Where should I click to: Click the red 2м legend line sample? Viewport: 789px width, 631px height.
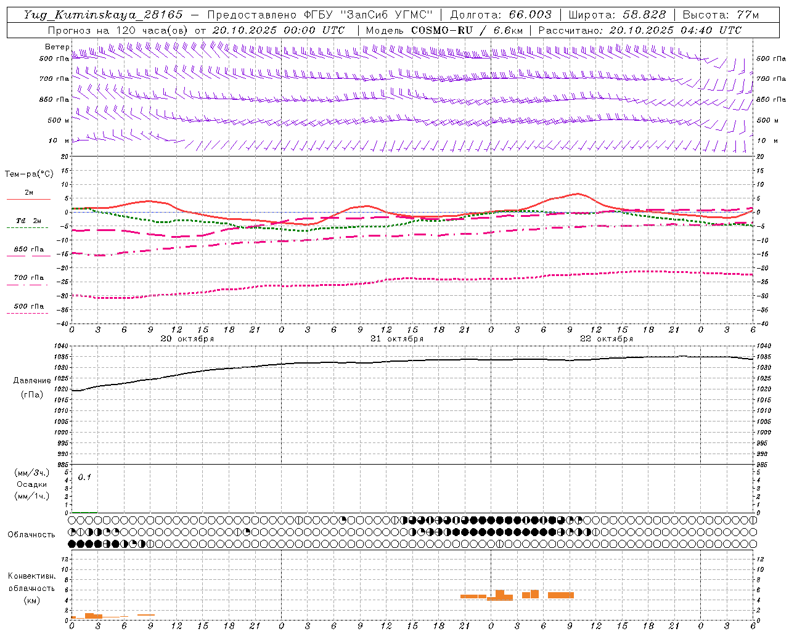pyautogui.click(x=28, y=200)
